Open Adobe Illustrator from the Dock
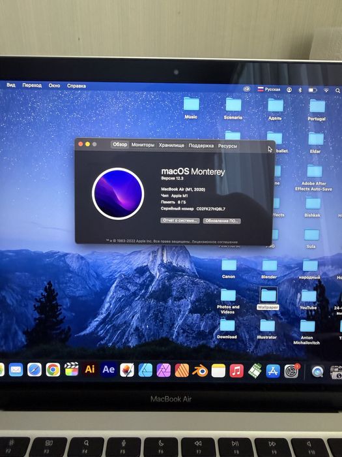The height and width of the screenshot is (457, 342). pos(90,370)
